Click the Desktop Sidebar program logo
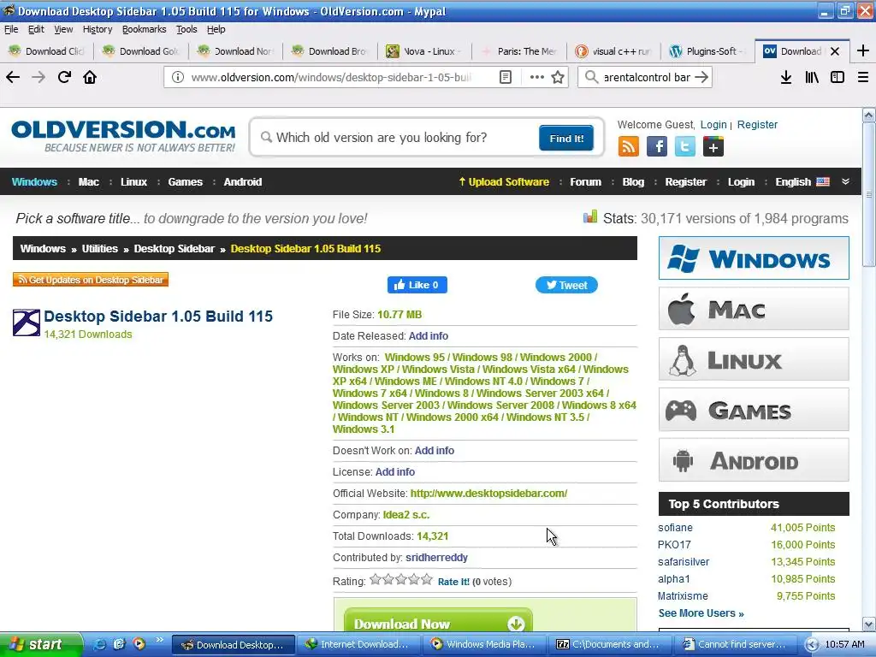The height and width of the screenshot is (657, 876). click(x=27, y=323)
